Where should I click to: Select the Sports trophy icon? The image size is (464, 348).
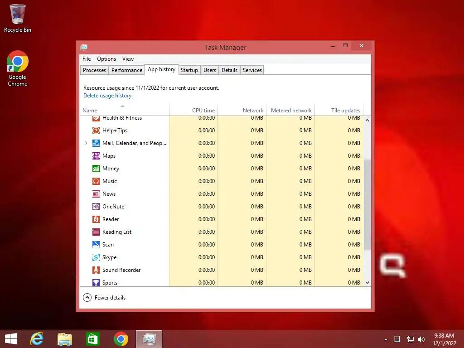(x=96, y=283)
